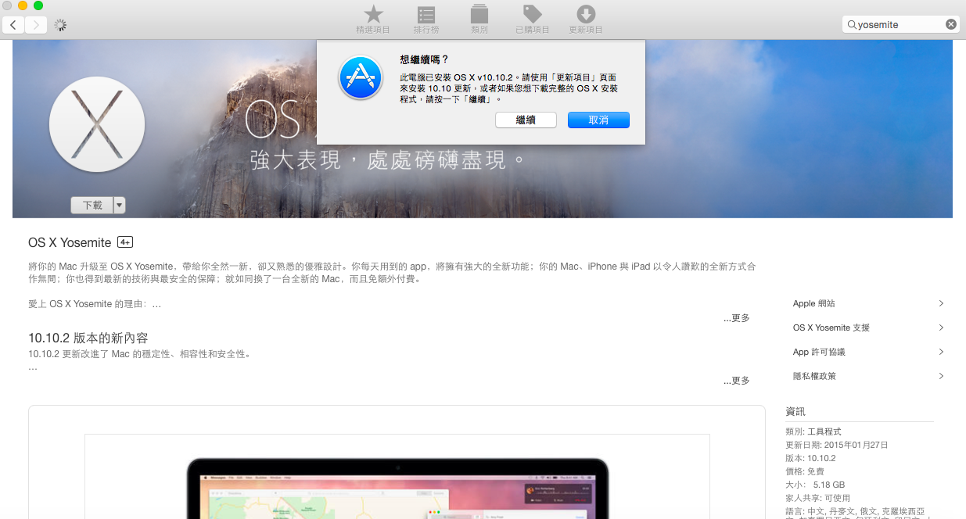This screenshot has height=519, width=966.
Task: Click the App Store icon in dialog
Action: click(x=360, y=77)
